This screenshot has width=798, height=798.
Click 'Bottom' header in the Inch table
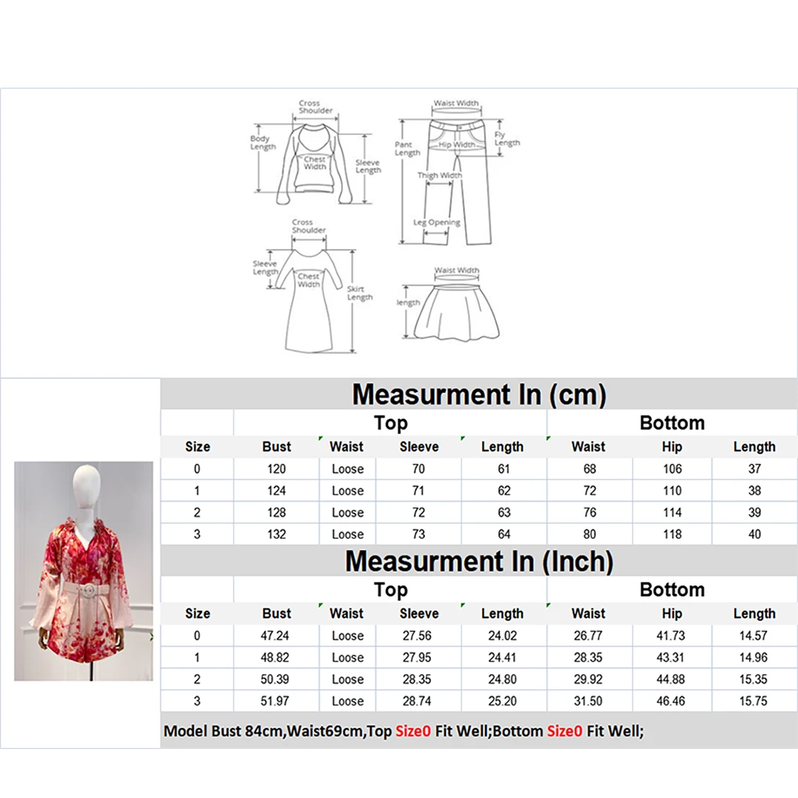(672, 590)
